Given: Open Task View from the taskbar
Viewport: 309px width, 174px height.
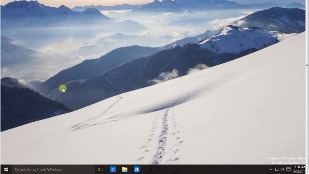Looking at the screenshot, I should 101,170.
